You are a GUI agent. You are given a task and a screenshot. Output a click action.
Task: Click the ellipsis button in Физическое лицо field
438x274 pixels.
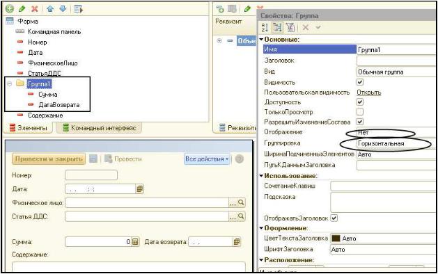coord(233,203)
